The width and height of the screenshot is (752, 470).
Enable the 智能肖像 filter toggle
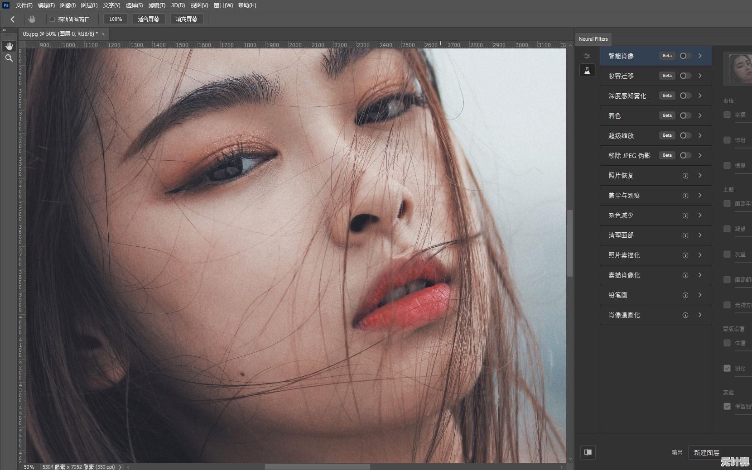tap(685, 56)
